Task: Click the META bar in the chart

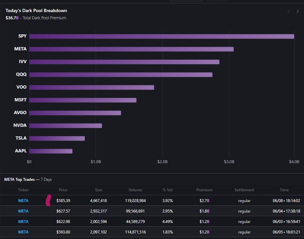Action: coord(131,49)
